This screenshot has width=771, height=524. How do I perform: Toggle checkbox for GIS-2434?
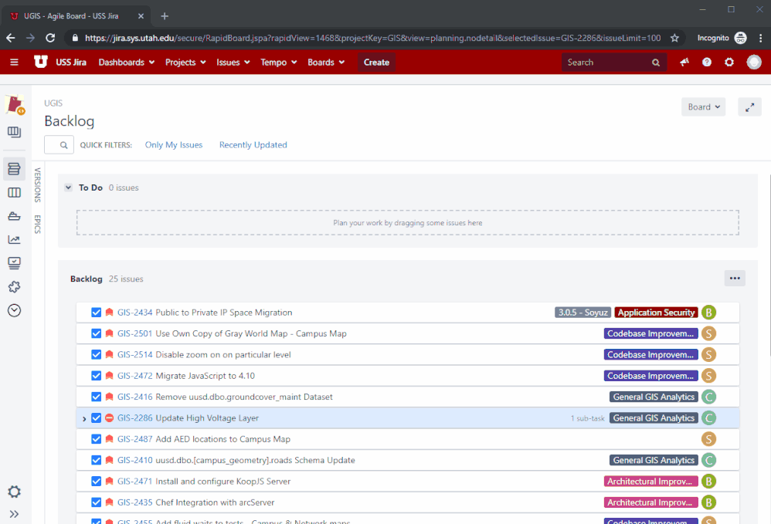click(97, 313)
